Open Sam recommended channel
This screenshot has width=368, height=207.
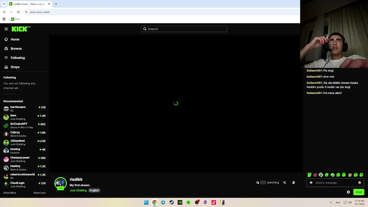click(x=24, y=117)
